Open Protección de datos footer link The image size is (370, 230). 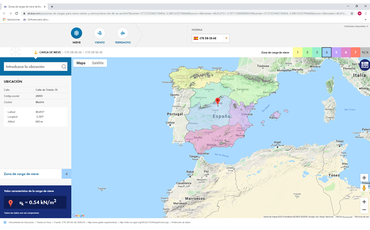click(181, 222)
